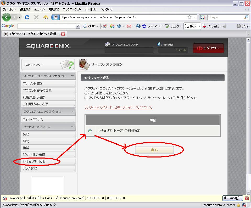Select セキュリティトークンの利用設定 radio button

[x=90, y=131]
